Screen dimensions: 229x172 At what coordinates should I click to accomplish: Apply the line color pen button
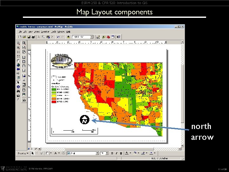143,153
